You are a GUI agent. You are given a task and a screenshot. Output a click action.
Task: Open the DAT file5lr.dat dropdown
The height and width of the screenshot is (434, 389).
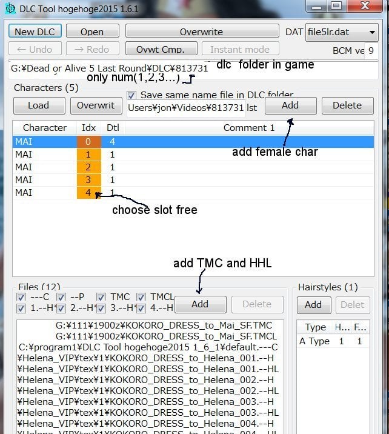pyautogui.click(x=342, y=32)
